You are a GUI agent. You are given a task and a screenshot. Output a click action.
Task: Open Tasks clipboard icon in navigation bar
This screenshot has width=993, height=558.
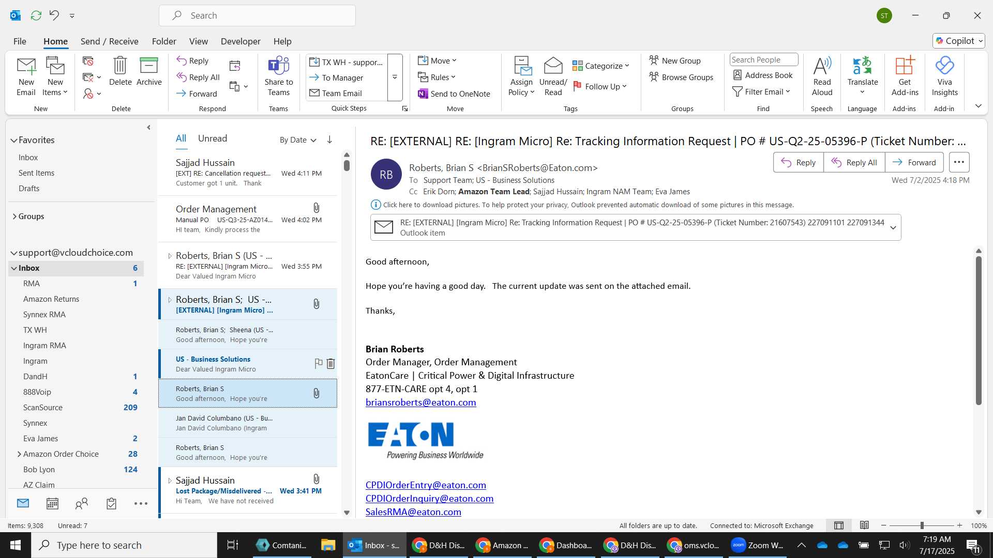tap(111, 504)
